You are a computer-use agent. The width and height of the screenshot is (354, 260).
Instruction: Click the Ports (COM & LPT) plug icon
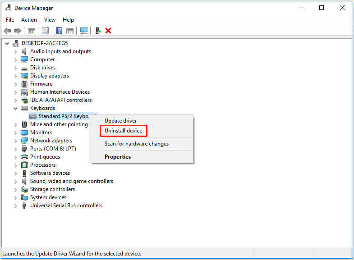click(x=24, y=149)
